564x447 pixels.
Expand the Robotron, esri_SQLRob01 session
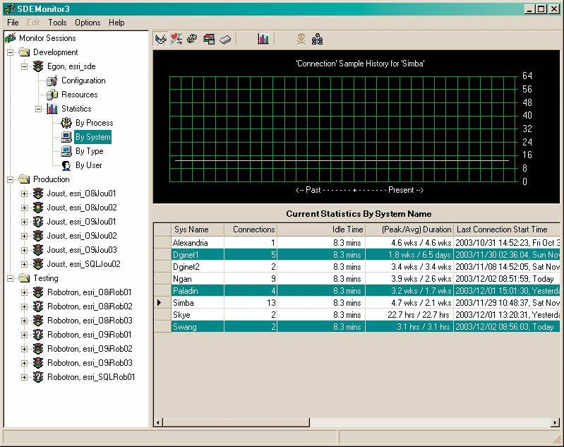point(25,377)
